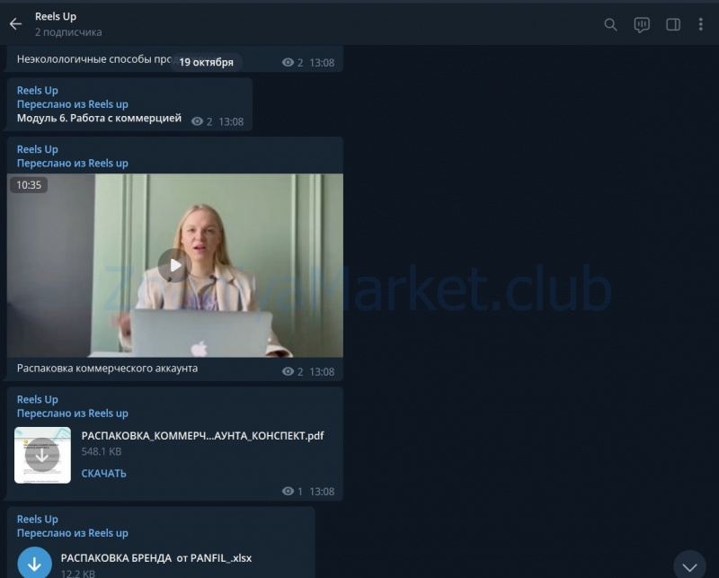This screenshot has width=719, height=578.
Task: Click the 10:35 video duration badge
Action: [x=29, y=185]
